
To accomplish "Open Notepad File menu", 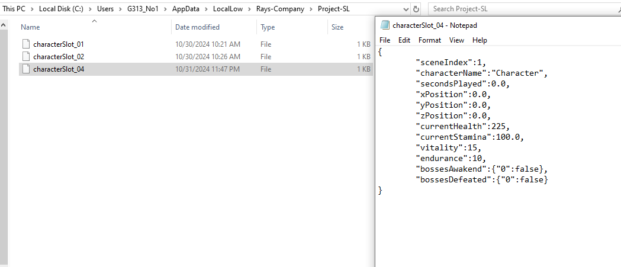I will tap(385, 40).
